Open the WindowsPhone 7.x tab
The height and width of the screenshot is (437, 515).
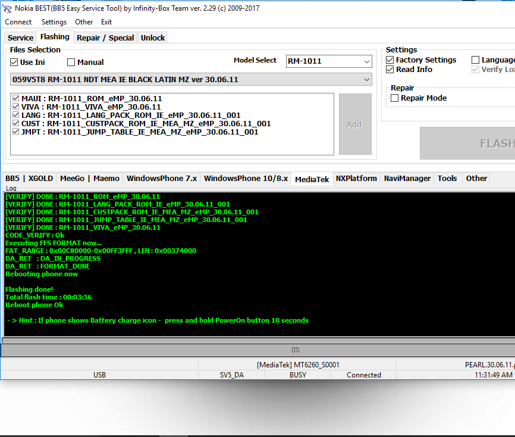[x=162, y=179]
